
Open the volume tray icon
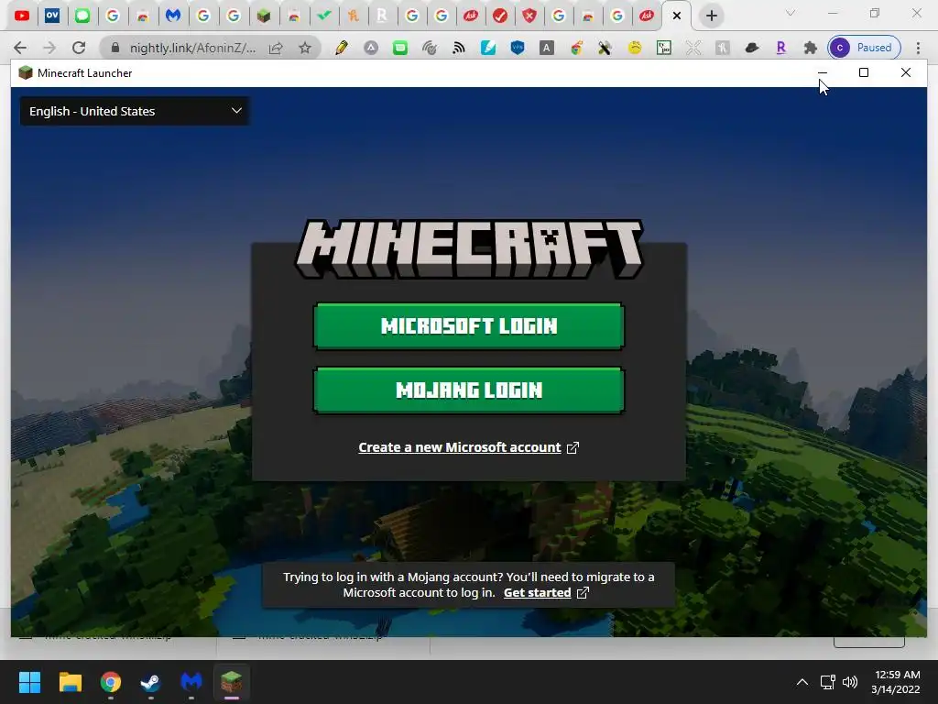(x=850, y=682)
